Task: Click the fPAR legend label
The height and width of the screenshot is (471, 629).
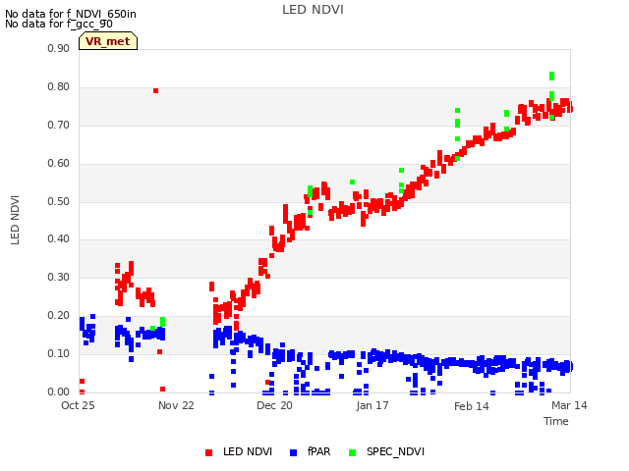Action: coord(318,451)
